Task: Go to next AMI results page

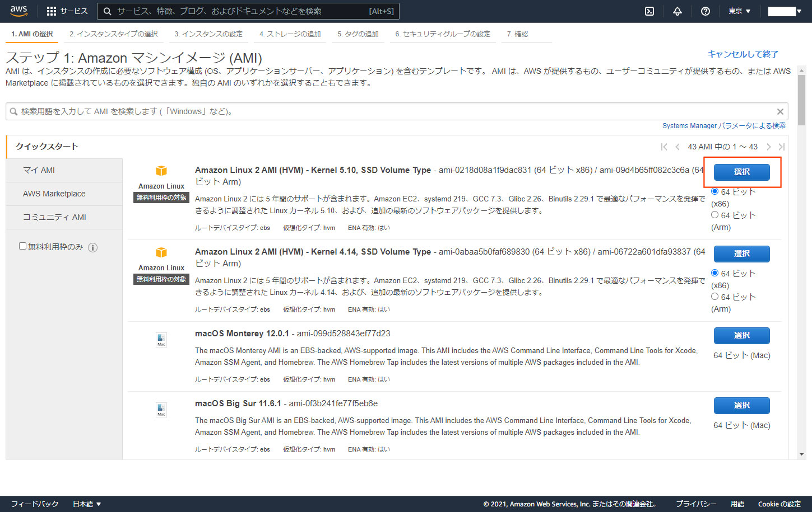Action: coord(768,147)
